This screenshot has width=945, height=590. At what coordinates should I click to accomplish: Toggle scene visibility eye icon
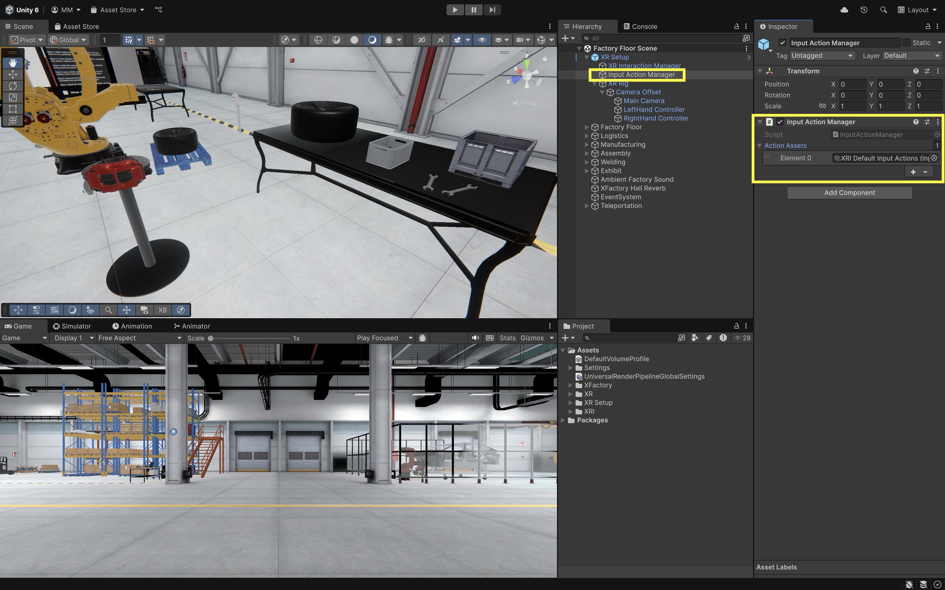pyautogui.click(x=482, y=40)
